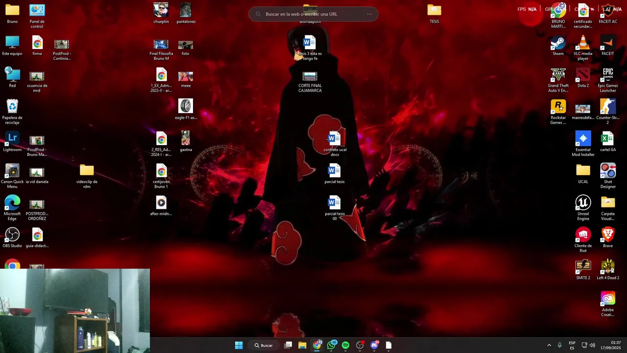The width and height of the screenshot is (627, 353).
Task: Open File Explorer from taskbar
Action: pos(302,345)
